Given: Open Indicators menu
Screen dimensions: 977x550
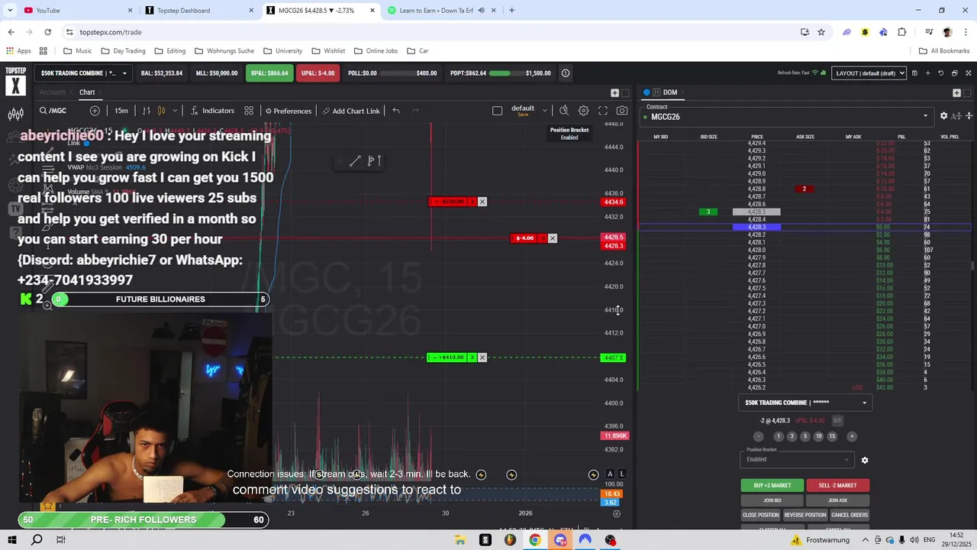Looking at the screenshot, I should tap(212, 111).
